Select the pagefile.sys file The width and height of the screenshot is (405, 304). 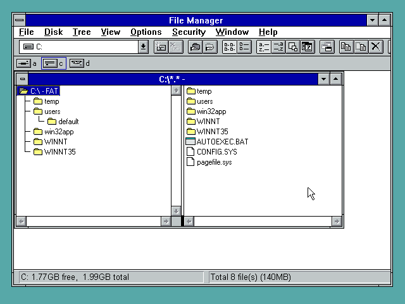coord(209,162)
